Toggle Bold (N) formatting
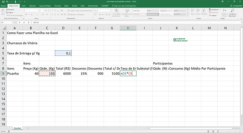This screenshot has width=243, height=133. click(26, 15)
